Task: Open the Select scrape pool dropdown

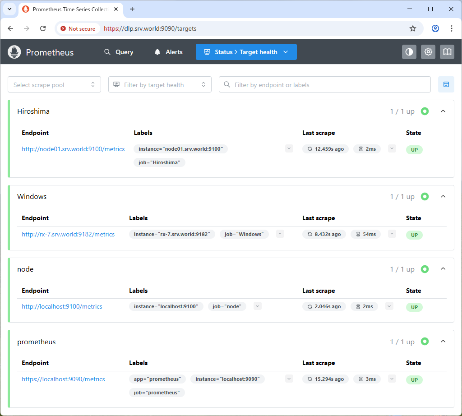Action: [x=54, y=85]
